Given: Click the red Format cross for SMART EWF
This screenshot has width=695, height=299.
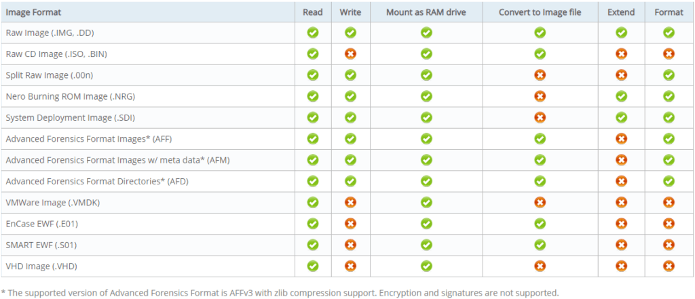Looking at the screenshot, I should pos(669,245).
